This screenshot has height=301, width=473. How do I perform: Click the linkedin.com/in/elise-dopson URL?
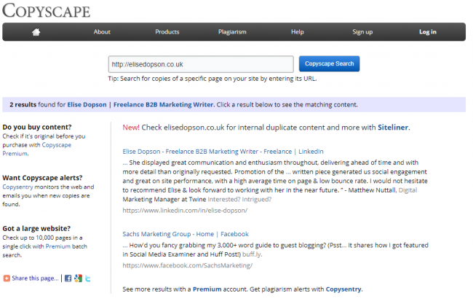(185, 211)
